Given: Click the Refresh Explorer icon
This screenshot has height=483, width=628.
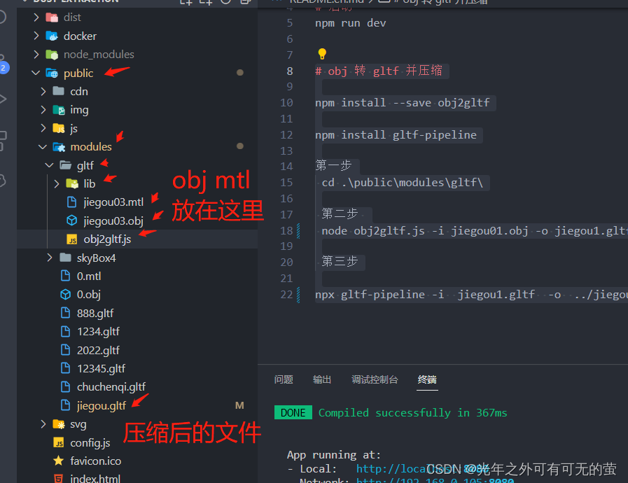Looking at the screenshot, I should pos(225,3).
